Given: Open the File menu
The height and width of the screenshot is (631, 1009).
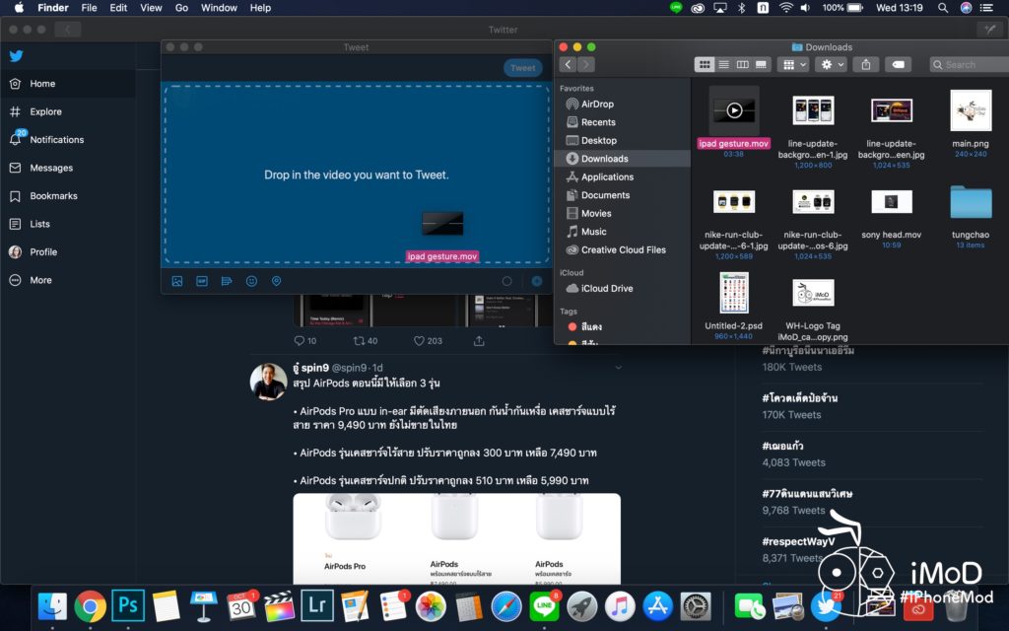Looking at the screenshot, I should (89, 8).
